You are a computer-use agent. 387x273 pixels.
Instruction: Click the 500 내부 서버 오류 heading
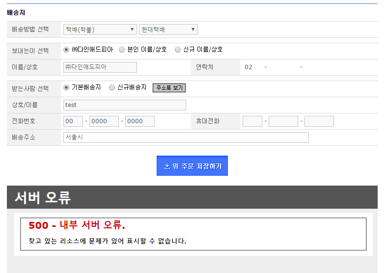point(77,225)
